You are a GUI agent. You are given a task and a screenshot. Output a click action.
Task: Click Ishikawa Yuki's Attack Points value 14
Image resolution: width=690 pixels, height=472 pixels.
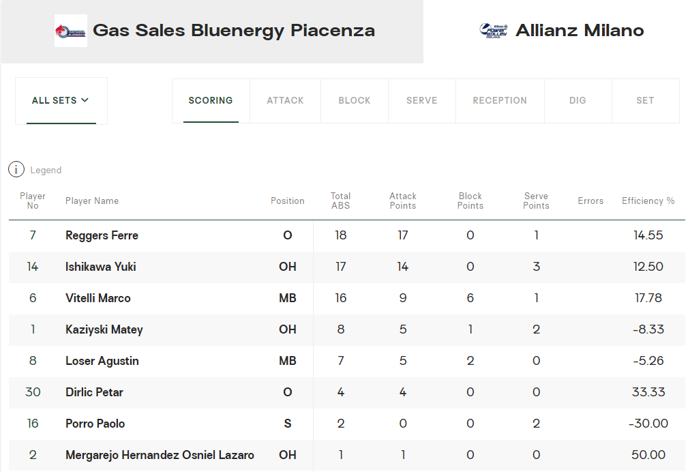pos(403,267)
